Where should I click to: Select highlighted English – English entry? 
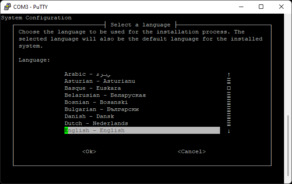click(141, 131)
